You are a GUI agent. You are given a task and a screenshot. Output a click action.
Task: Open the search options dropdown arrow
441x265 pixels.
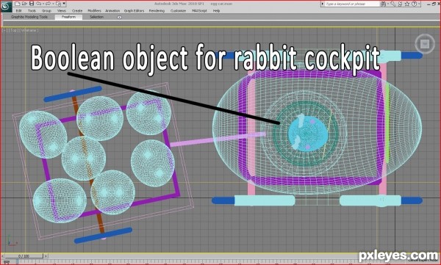click(x=388, y=4)
